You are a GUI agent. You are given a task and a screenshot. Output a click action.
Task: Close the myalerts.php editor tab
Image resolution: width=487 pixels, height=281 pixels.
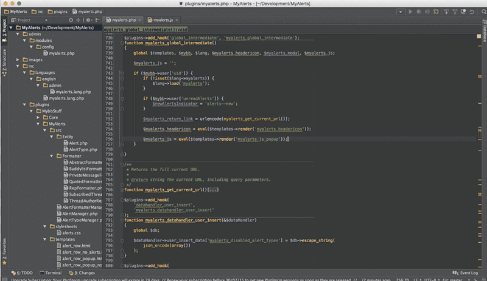tap(140, 20)
